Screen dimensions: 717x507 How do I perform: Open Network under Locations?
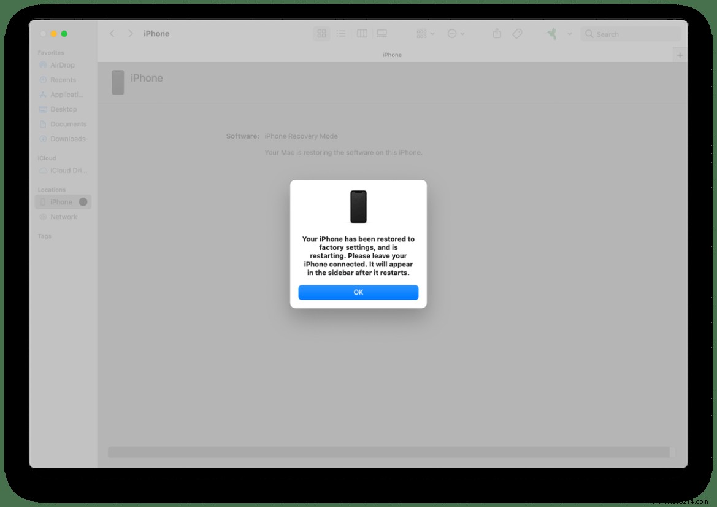point(63,216)
